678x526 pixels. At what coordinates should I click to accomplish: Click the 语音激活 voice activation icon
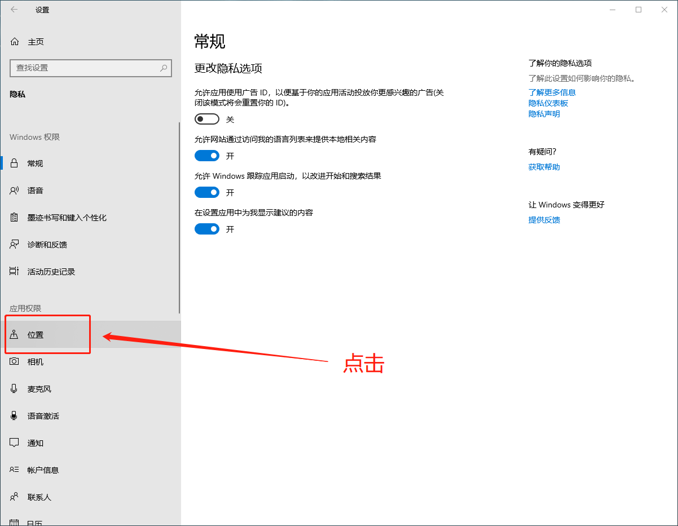(14, 416)
